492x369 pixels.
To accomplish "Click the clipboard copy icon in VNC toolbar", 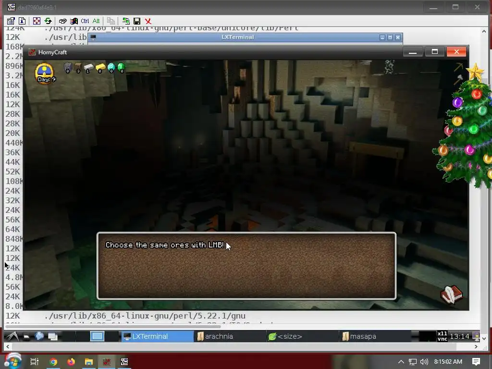I will tap(111, 21).
